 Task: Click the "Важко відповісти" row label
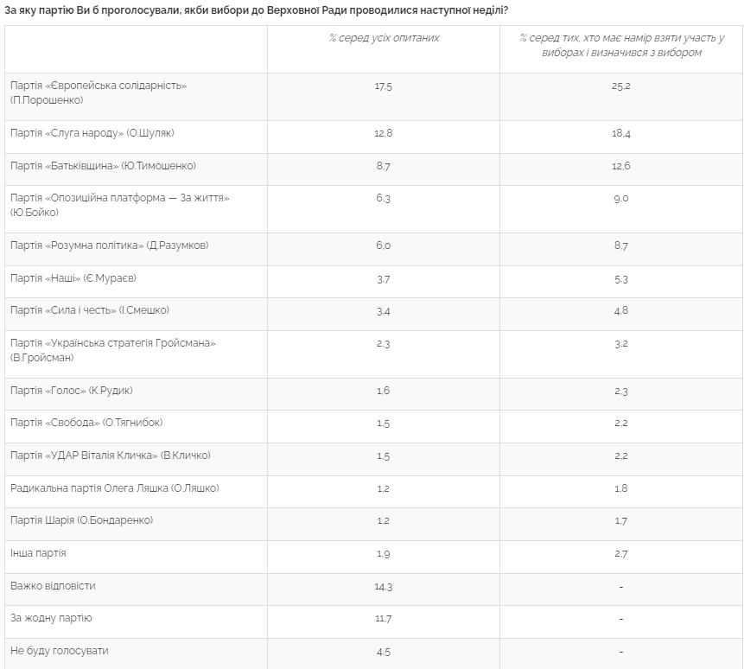click(x=53, y=586)
